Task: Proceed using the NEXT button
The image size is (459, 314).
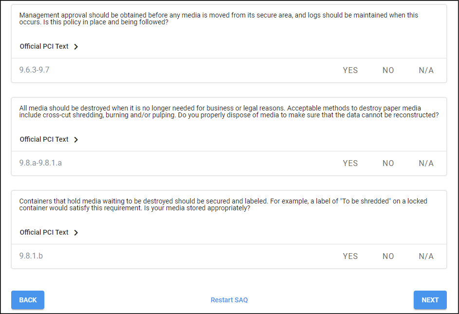Action: pos(430,300)
